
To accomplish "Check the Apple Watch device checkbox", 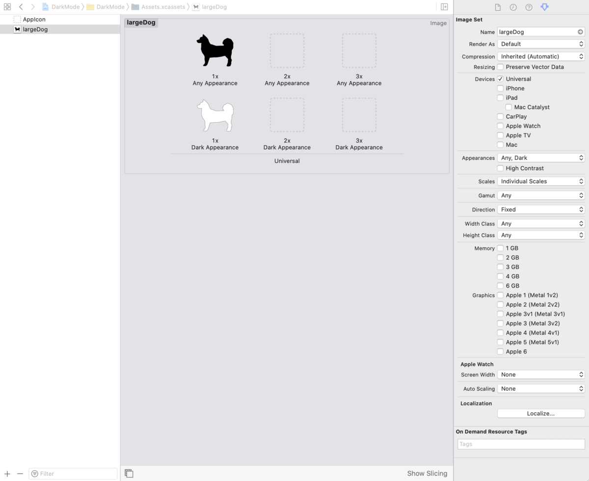I will 500,126.
